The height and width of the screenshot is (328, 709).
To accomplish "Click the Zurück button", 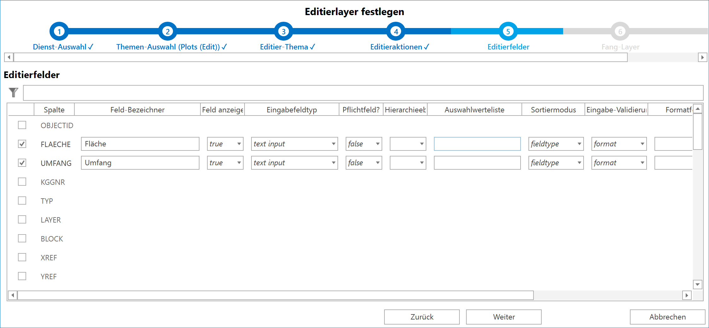I will point(422,317).
